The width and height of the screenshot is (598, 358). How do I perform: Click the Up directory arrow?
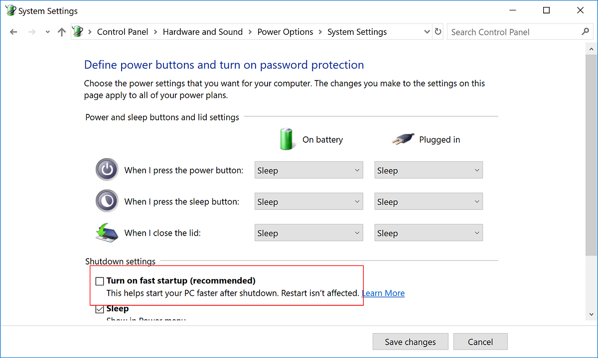(62, 32)
